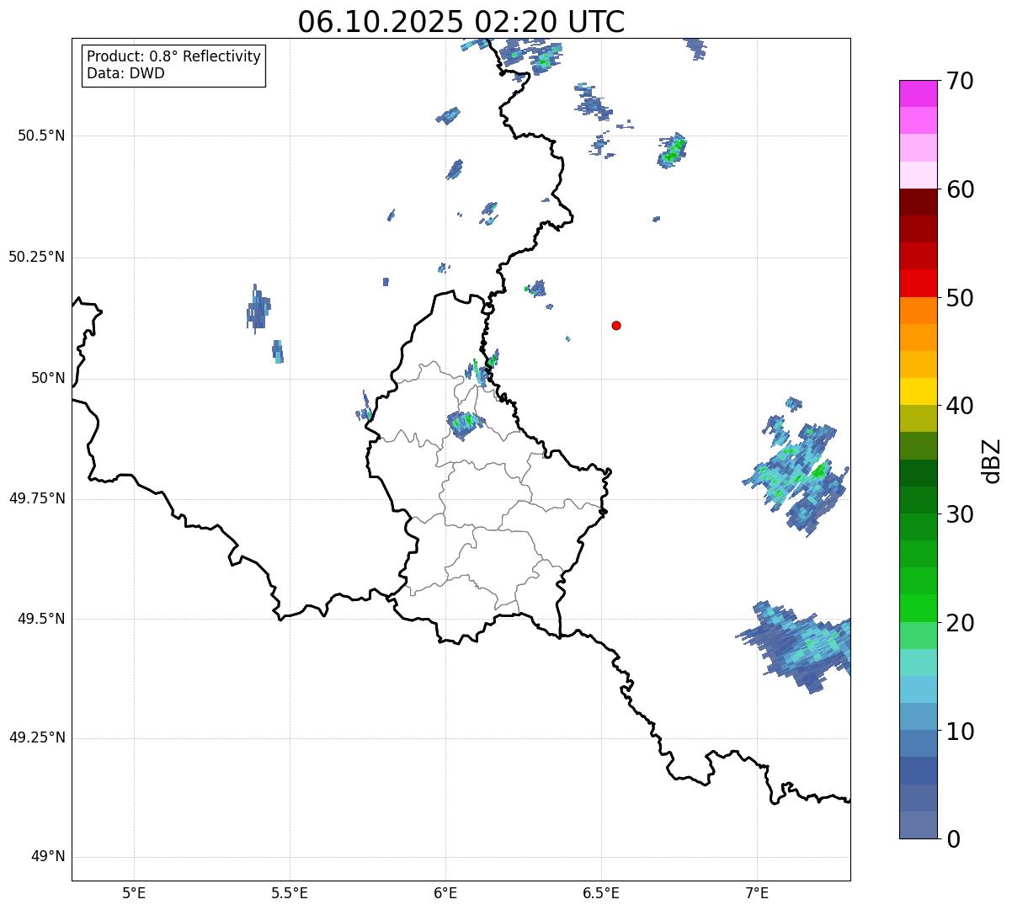The height and width of the screenshot is (910, 1012).
Task: Click the magenta top colorbar segment
Action: [918, 93]
